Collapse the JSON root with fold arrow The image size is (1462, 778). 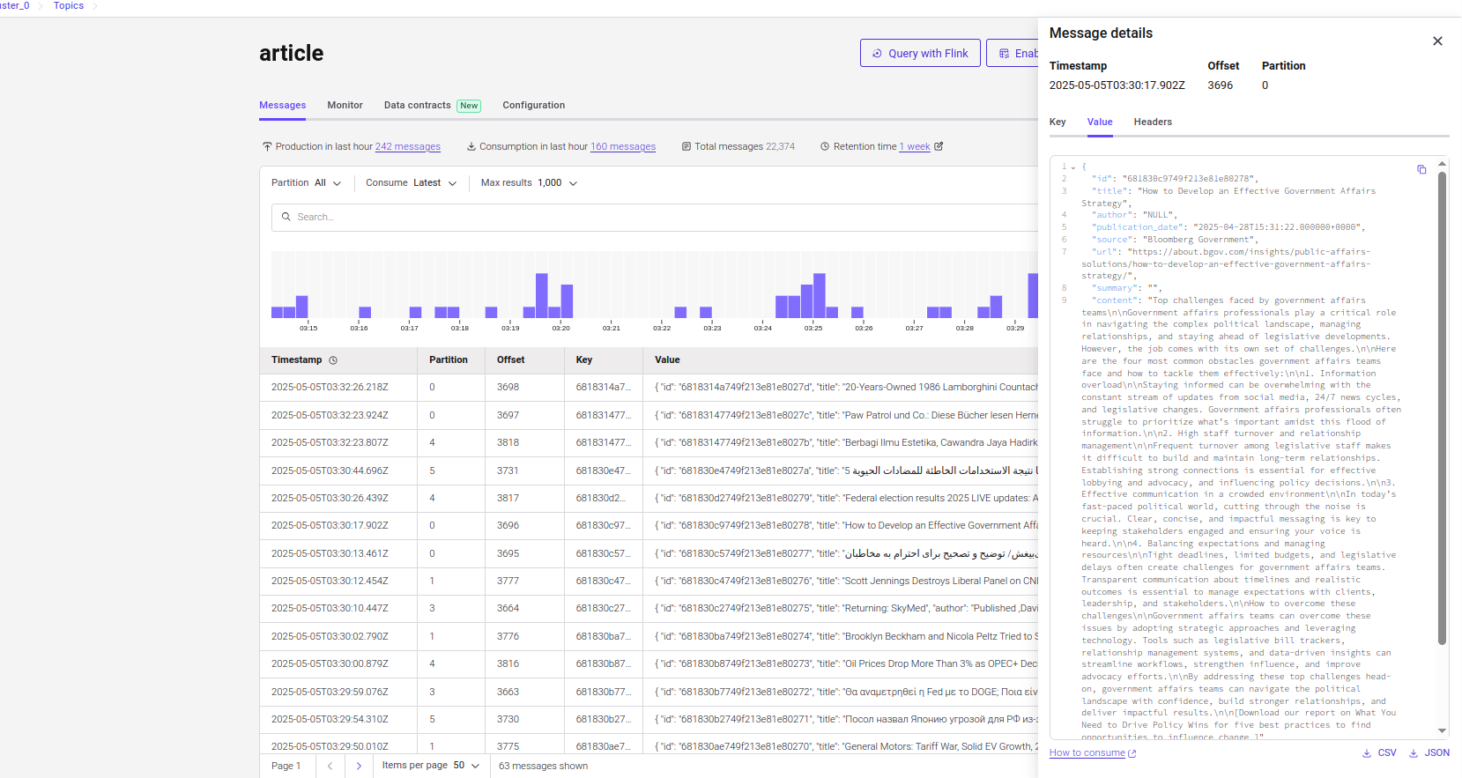[1073, 167]
